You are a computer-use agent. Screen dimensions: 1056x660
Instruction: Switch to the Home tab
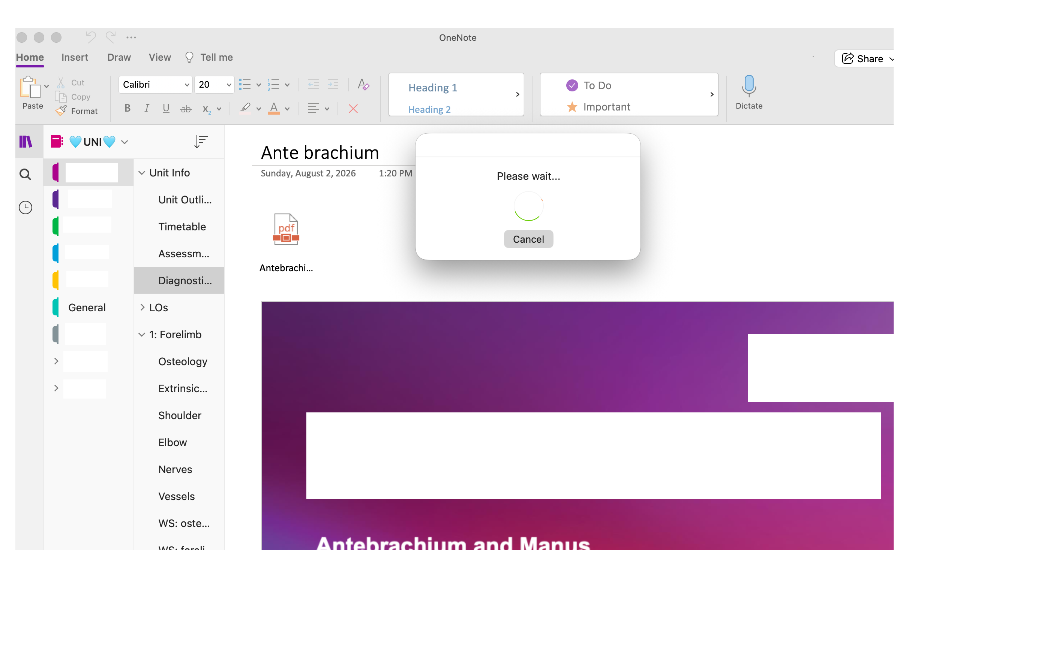(x=30, y=58)
